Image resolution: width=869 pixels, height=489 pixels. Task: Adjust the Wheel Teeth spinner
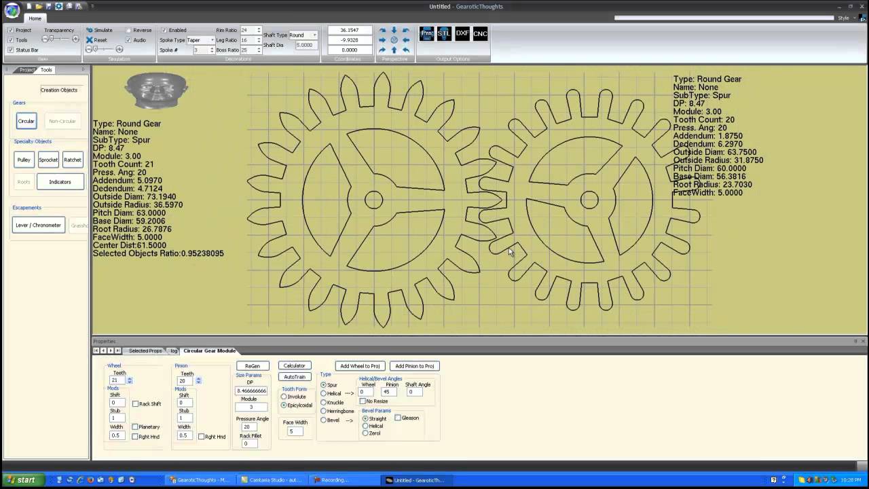click(130, 380)
